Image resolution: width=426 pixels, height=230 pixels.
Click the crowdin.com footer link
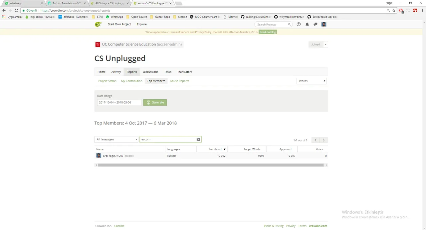318,226
